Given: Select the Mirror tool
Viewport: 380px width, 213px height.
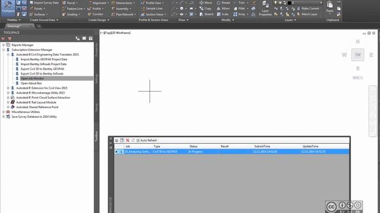Looking at the screenshot, I should coord(223,8).
